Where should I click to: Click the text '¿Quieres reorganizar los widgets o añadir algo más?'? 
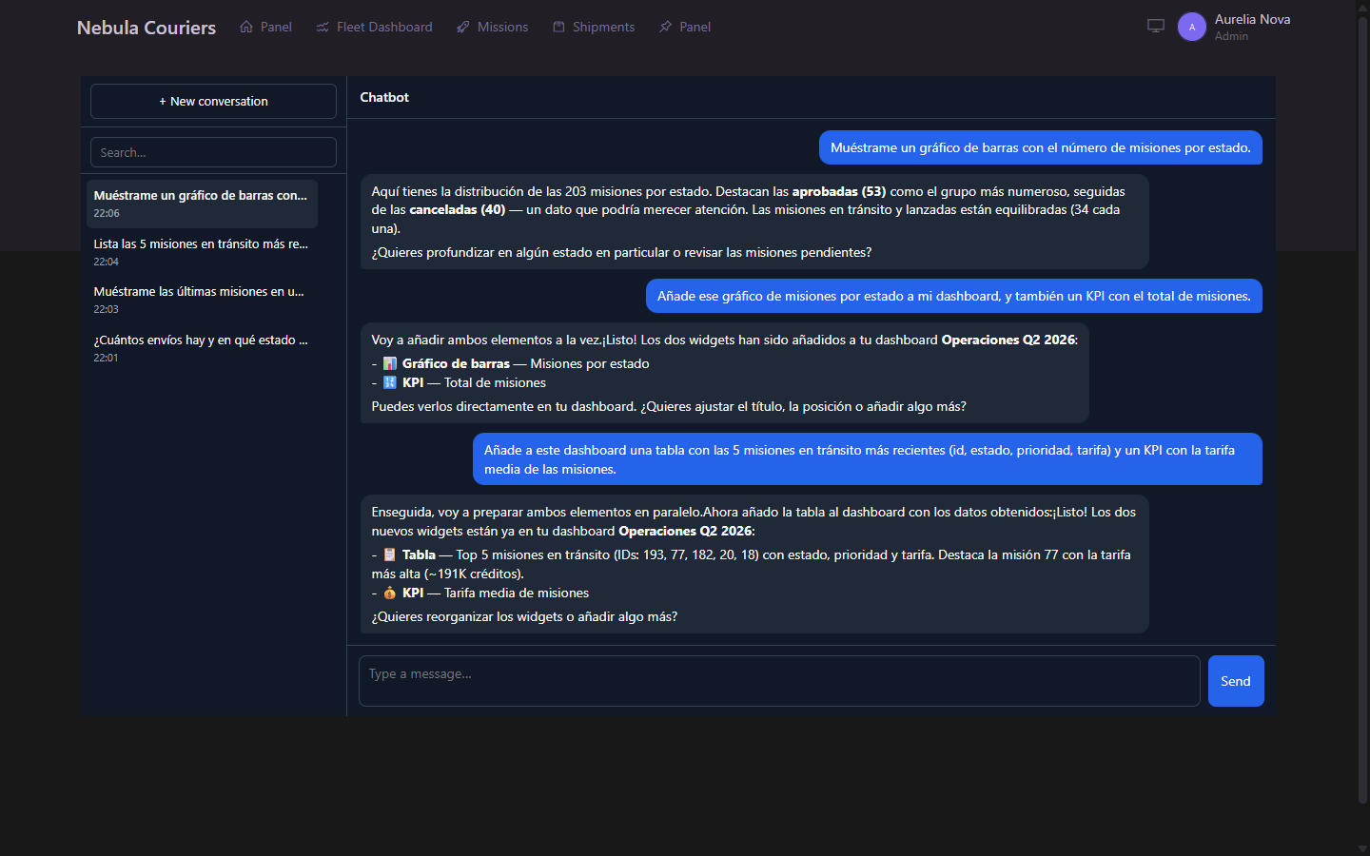524,616
